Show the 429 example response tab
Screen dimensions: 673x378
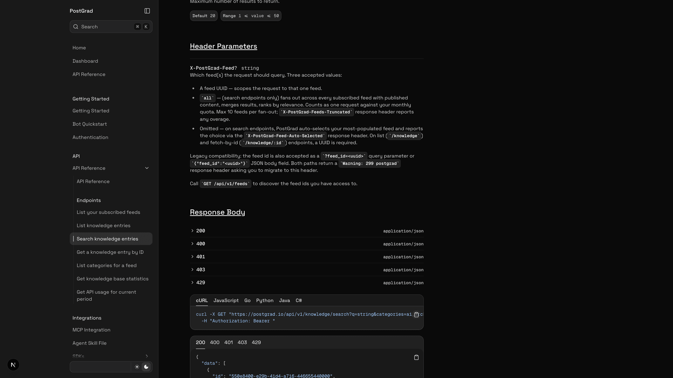256,343
